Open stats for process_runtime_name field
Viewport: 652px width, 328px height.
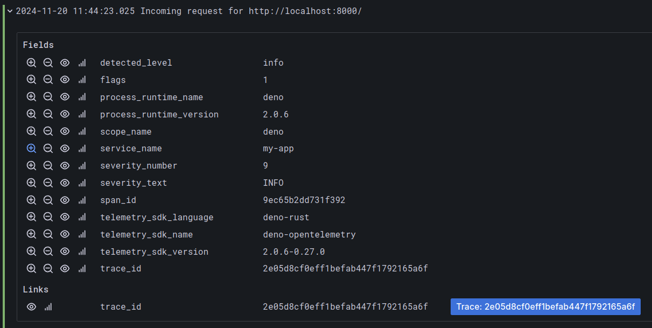tap(81, 97)
